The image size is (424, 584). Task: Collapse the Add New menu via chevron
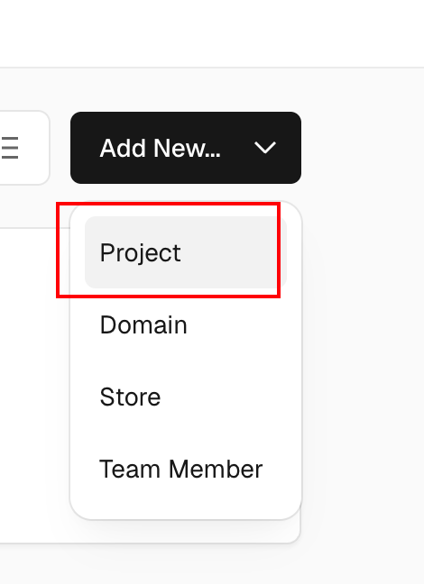(264, 148)
